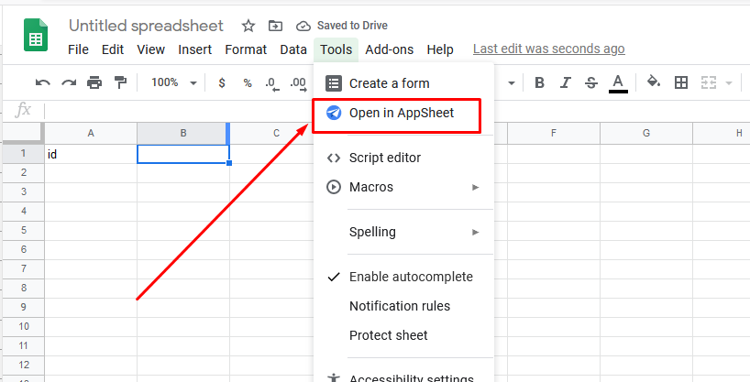This screenshot has width=750, height=382.
Task: Move spreadsheet using the folder icon
Action: point(275,26)
